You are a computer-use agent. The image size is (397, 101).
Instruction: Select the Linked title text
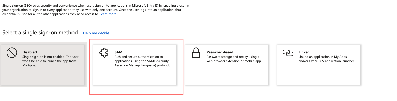(304, 52)
